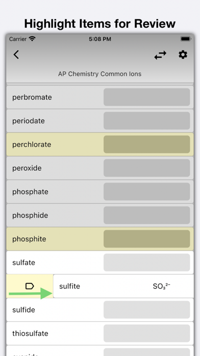This screenshot has height=356, width=200.
Task: Show the covered formula for phosphate
Action: [147, 192]
